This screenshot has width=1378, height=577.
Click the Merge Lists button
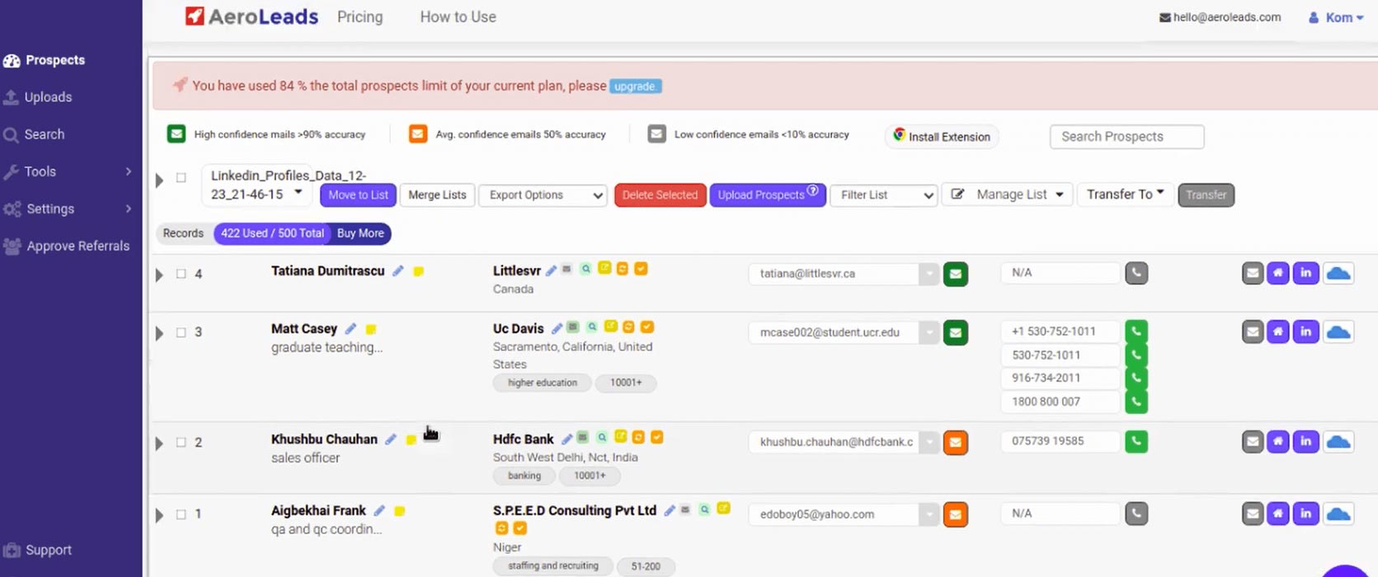coord(437,195)
